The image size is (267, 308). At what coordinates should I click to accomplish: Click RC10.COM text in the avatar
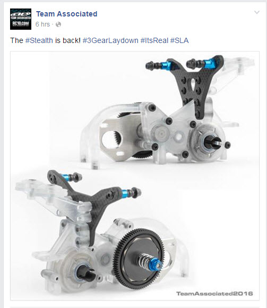point(21,23)
